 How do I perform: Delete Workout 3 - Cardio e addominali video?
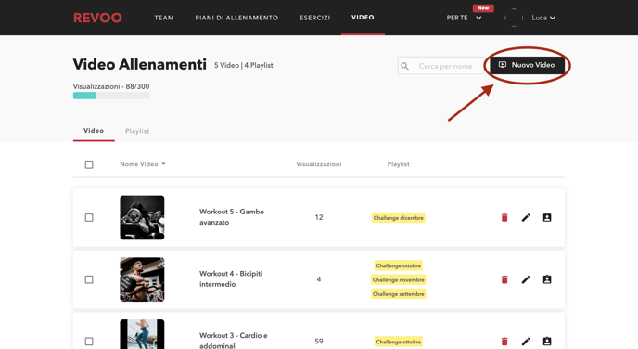(x=504, y=342)
